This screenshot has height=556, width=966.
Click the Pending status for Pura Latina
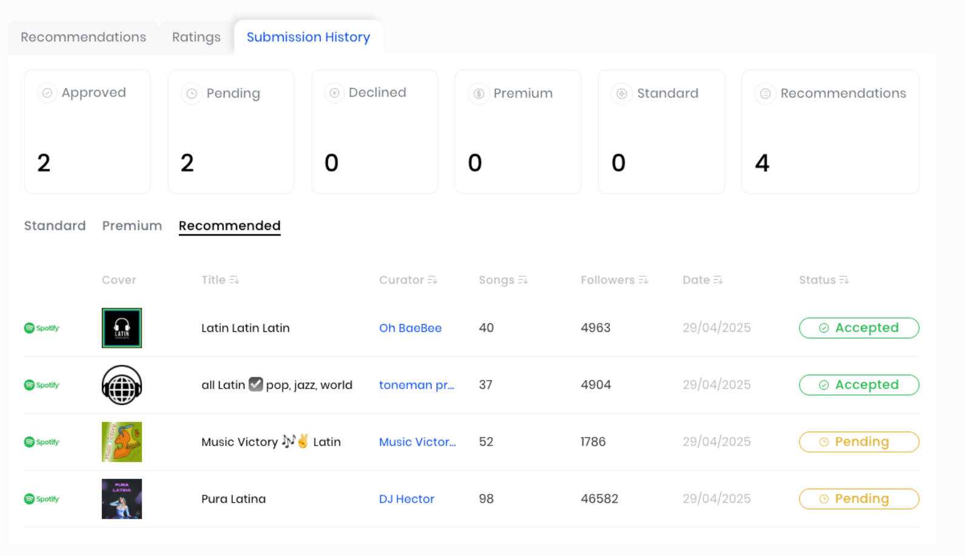859,499
